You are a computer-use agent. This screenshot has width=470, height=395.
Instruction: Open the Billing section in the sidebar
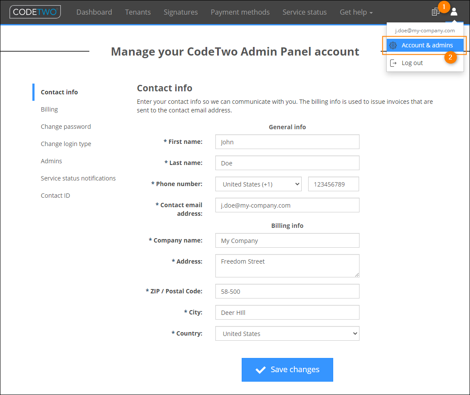click(49, 109)
